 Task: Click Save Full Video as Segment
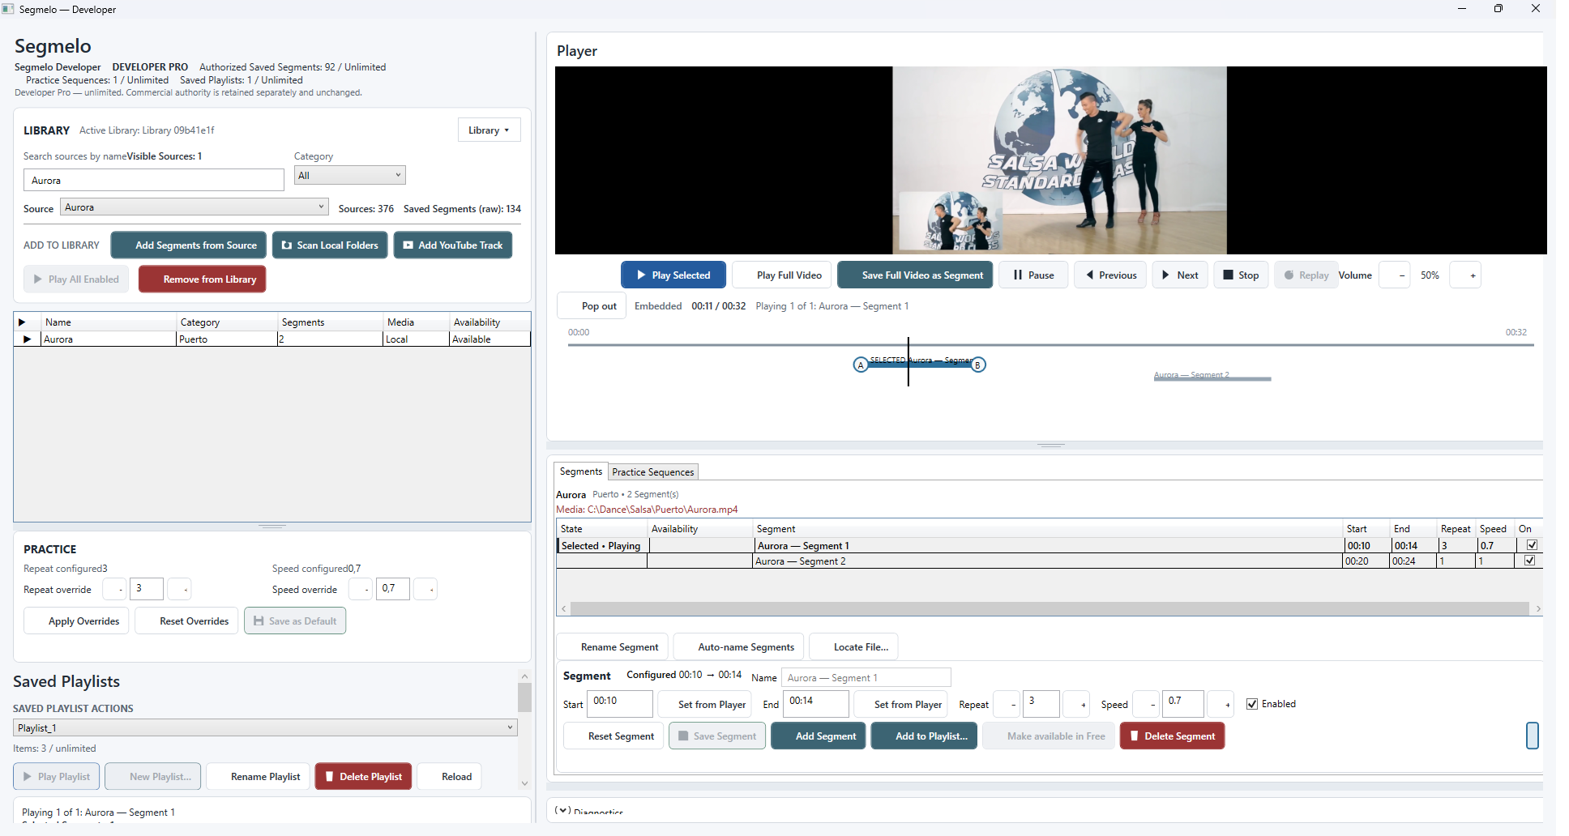coord(915,275)
